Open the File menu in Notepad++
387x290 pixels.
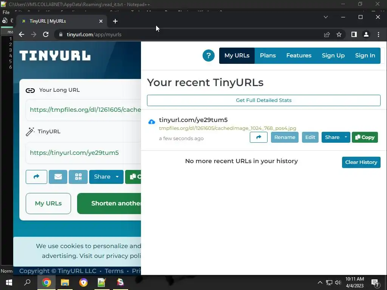click(6, 12)
